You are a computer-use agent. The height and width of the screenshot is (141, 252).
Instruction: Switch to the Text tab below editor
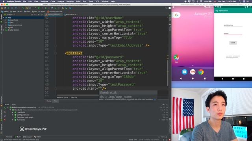[x=56, y=101]
